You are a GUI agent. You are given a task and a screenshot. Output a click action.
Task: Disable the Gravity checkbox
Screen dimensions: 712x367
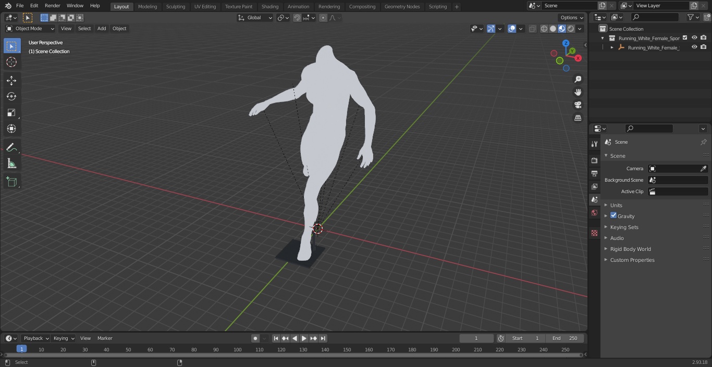613,216
